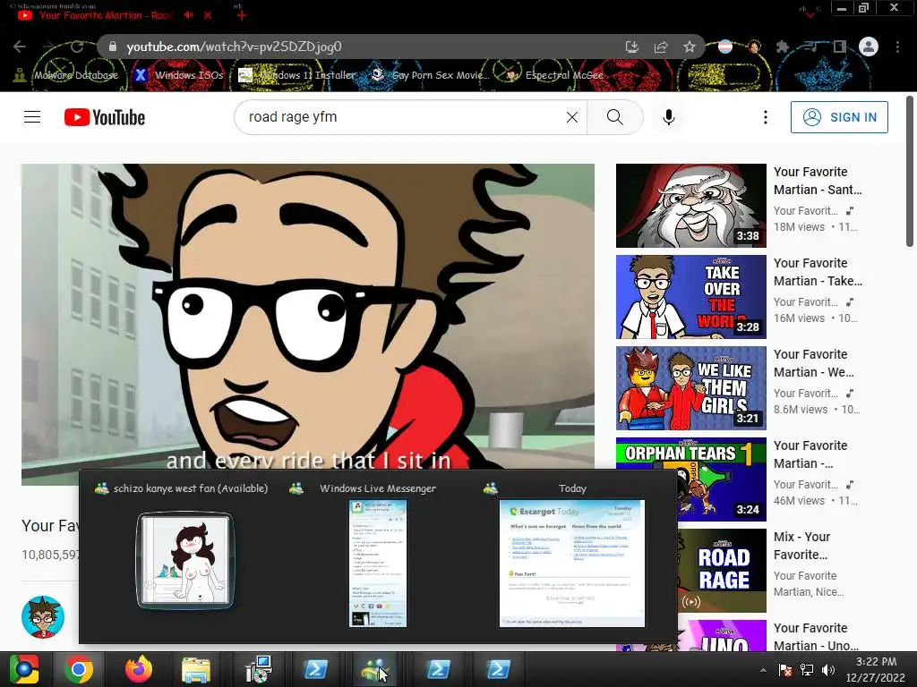Select the 'Your Favorite Martian - Road' tab
This screenshot has height=687, width=917.
106,15
